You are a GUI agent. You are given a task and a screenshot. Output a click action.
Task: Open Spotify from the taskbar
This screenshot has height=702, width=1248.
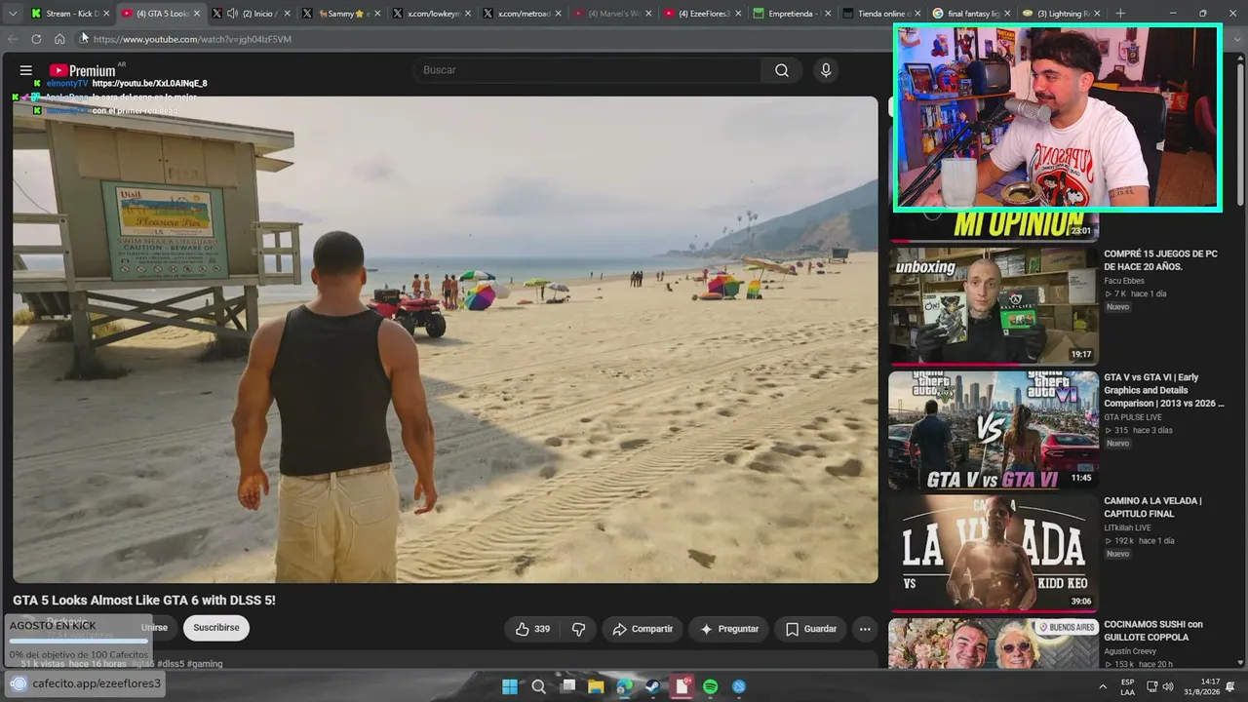711,686
